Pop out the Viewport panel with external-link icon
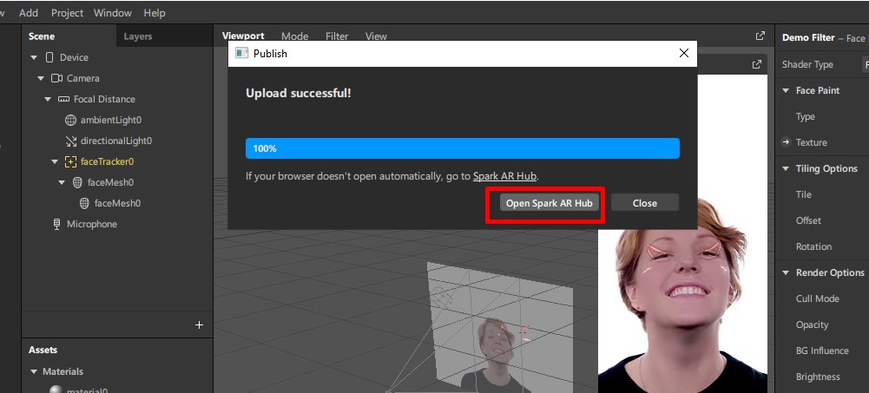Image resolution: width=869 pixels, height=393 pixels. 760,36
